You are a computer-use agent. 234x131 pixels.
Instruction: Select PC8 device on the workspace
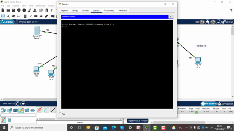coord(198,60)
